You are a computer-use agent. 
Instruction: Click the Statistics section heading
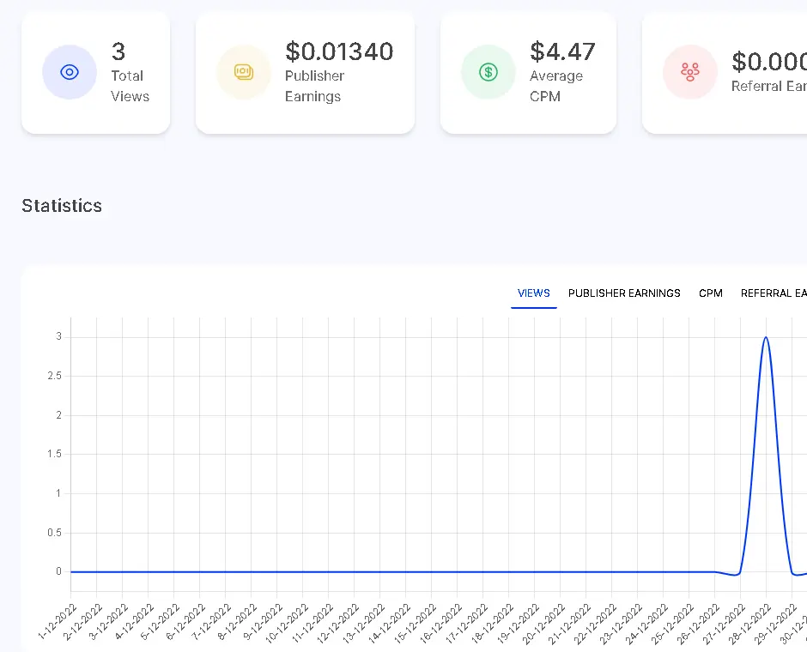(62, 206)
